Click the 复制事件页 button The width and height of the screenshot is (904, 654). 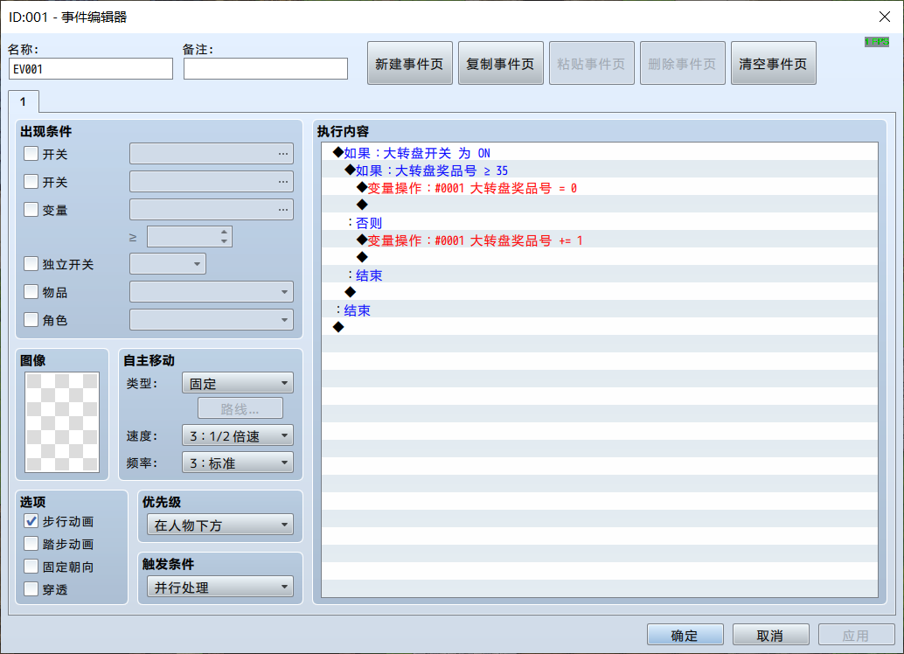500,64
